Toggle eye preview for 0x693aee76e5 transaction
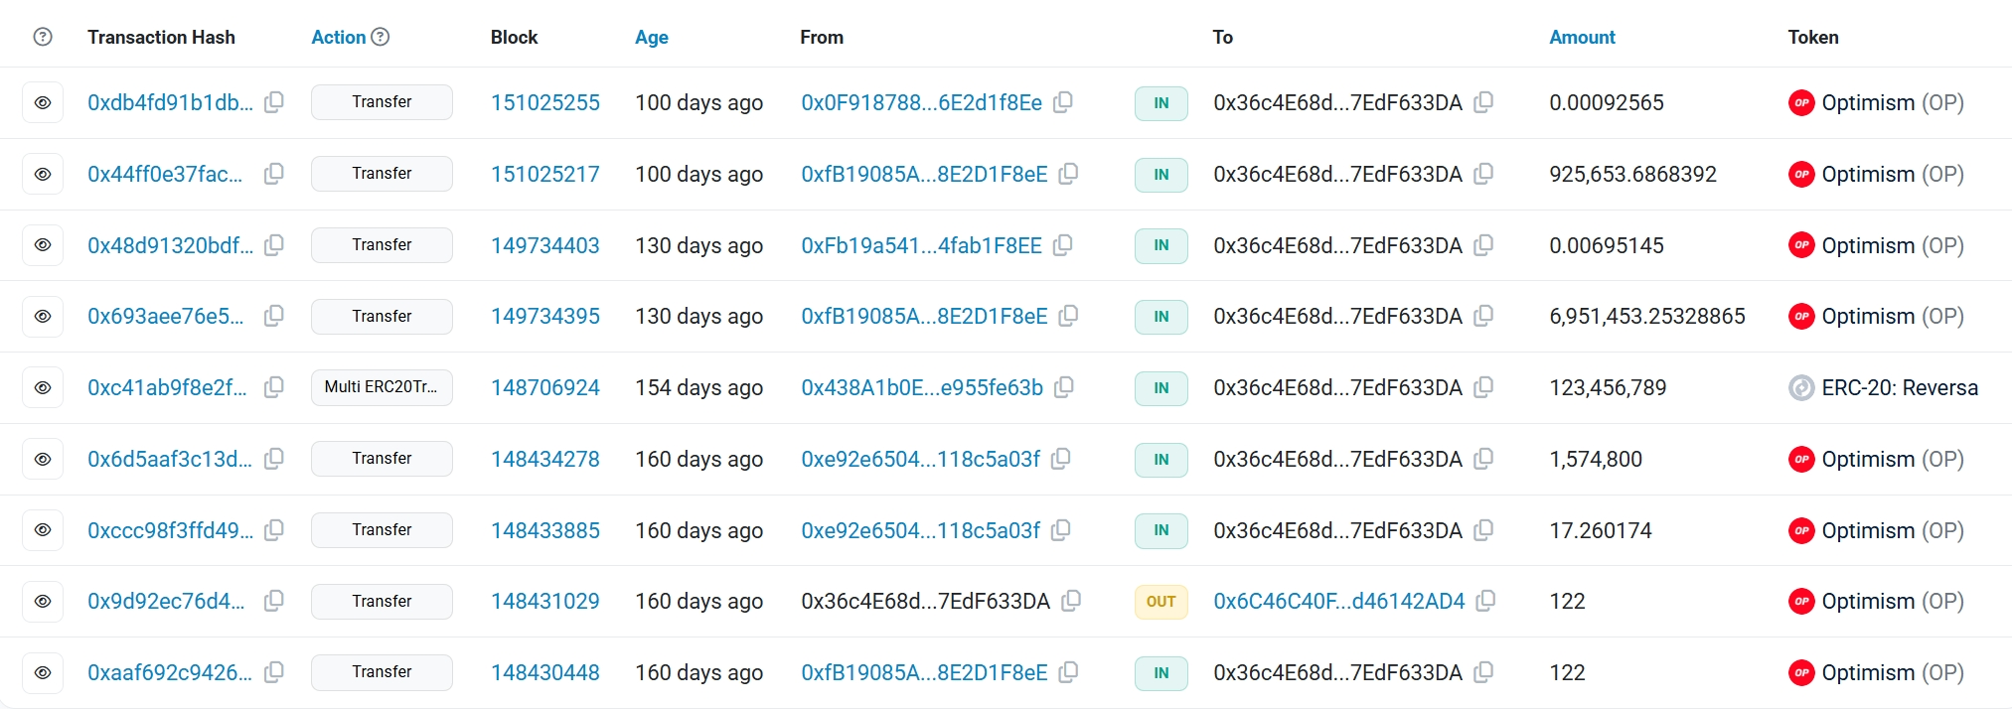This screenshot has width=2012, height=709. [43, 316]
